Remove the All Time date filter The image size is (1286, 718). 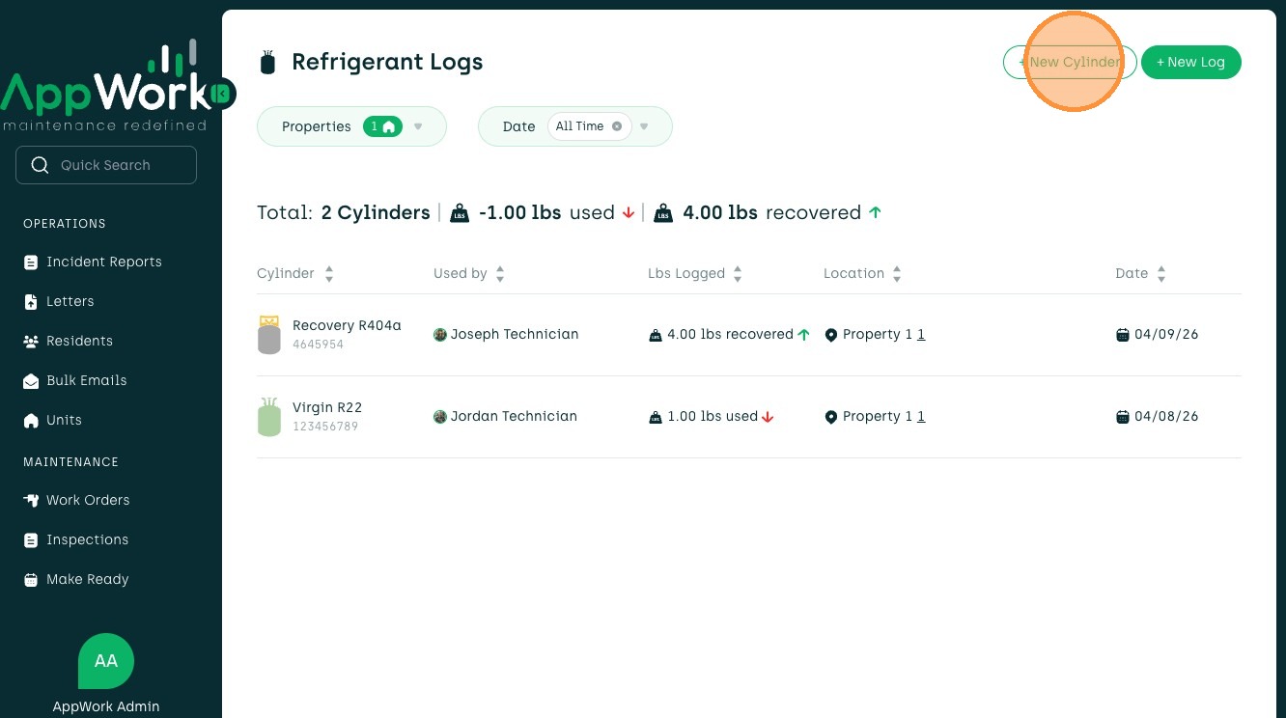[617, 126]
